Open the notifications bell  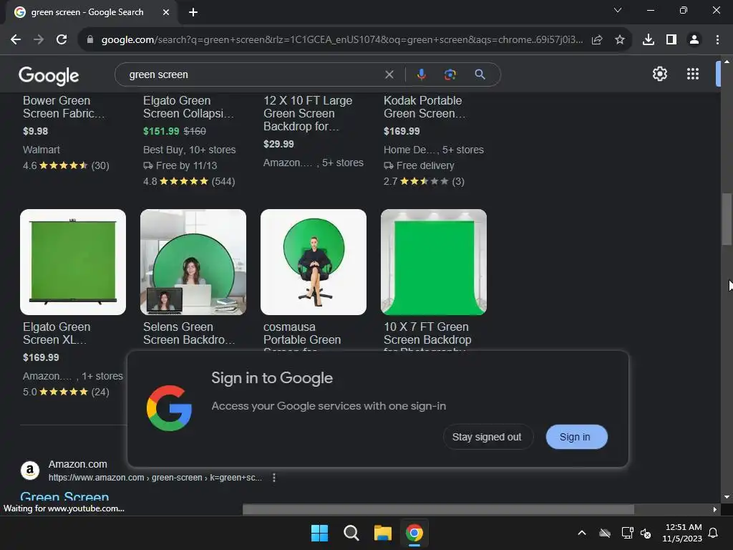pyautogui.click(x=714, y=533)
